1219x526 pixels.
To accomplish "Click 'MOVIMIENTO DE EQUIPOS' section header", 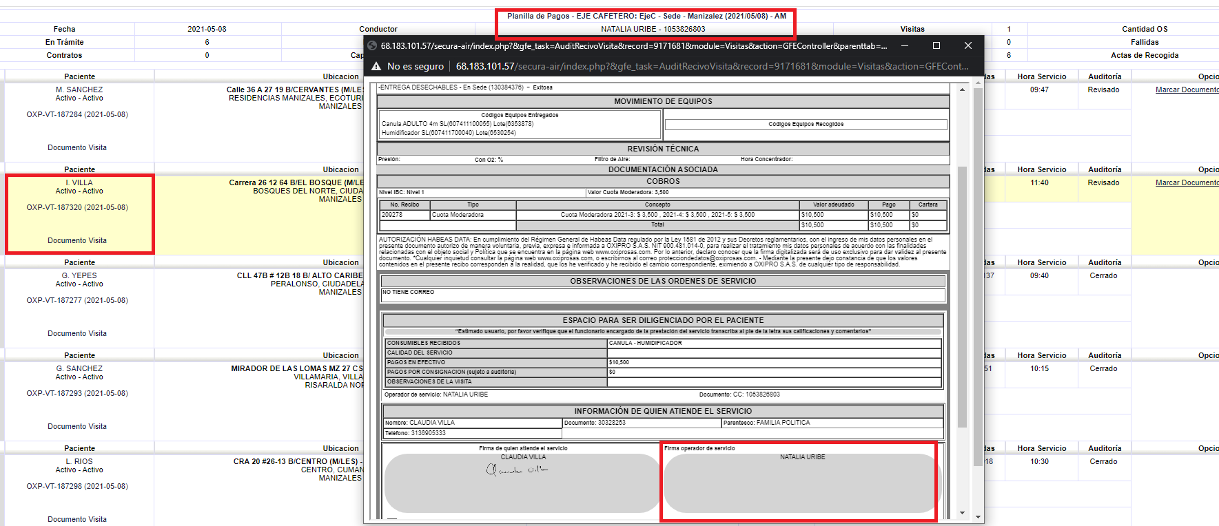I will coord(663,101).
